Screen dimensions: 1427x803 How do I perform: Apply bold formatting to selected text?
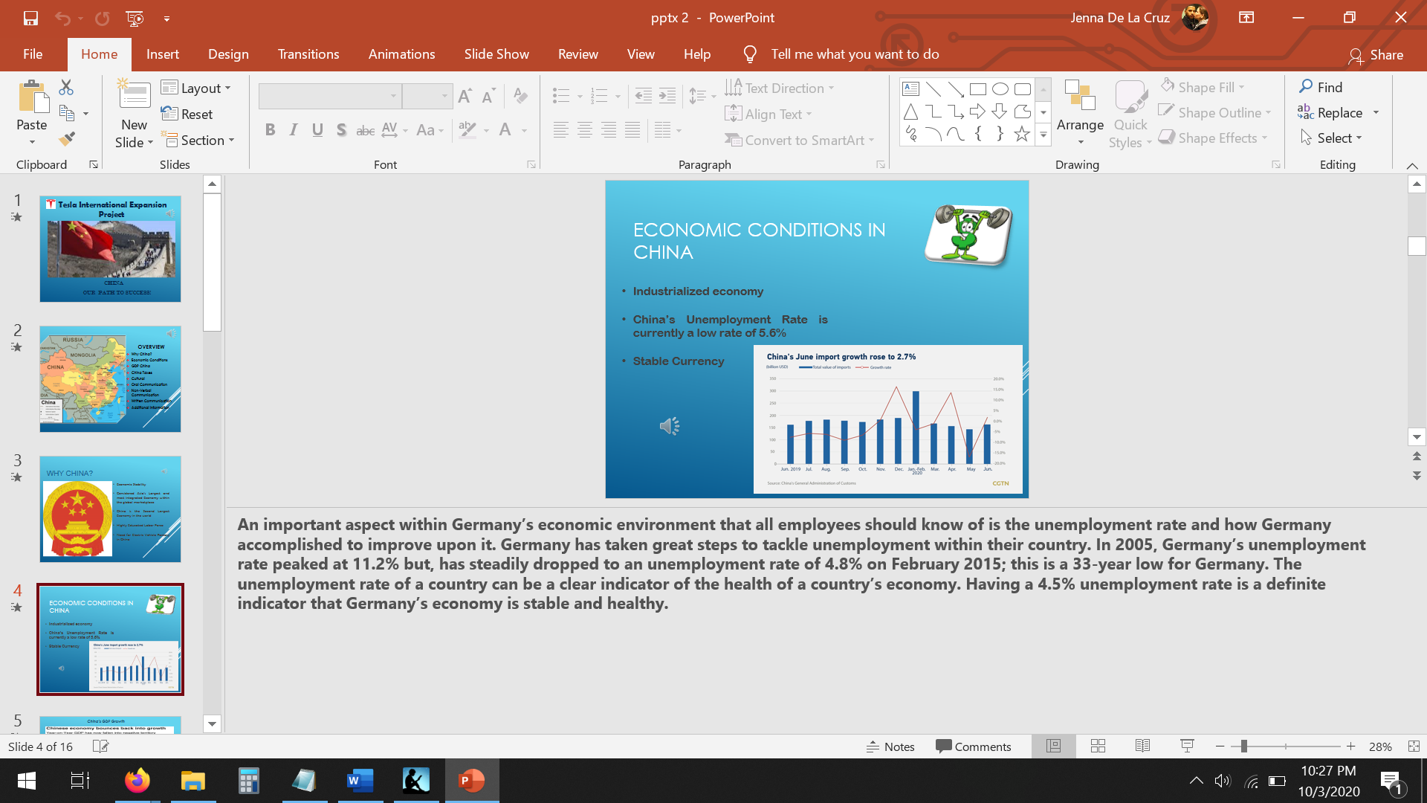[271, 129]
